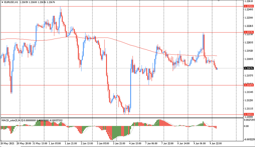Click the 1.21805 price axis value
Screen dimensions: 255x147
pyautogui.click(x=249, y=59)
